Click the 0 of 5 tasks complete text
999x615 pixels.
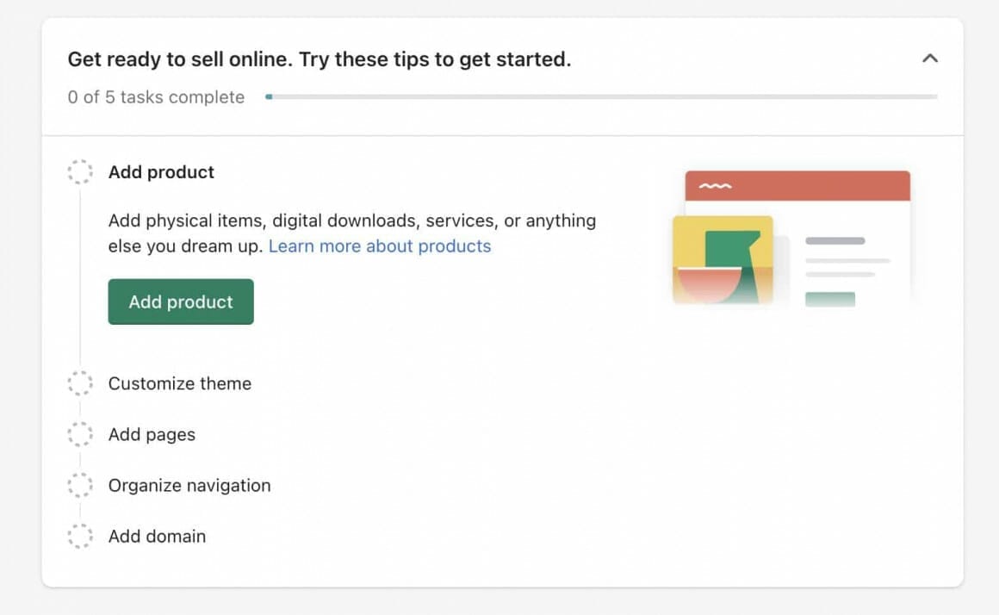tap(156, 97)
